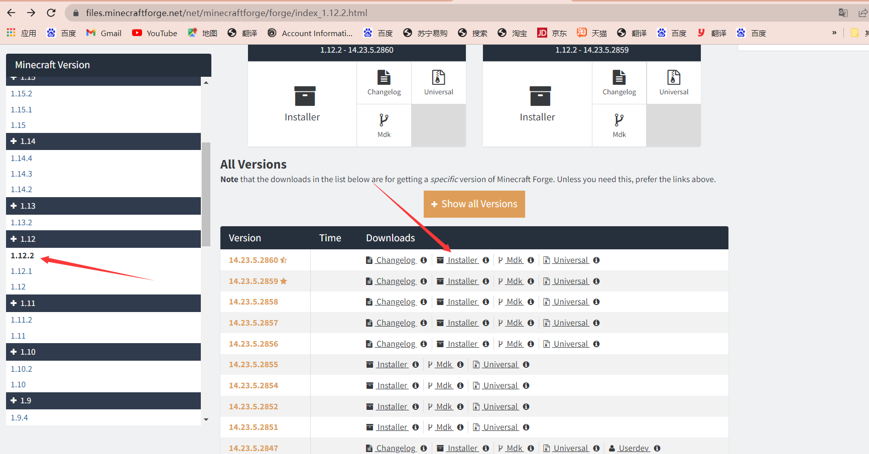Select Minecraft version 1.12.2
Image resolution: width=869 pixels, height=454 pixels.
point(23,256)
